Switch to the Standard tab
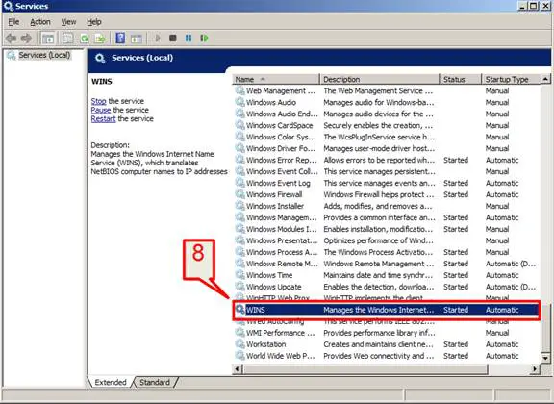This screenshot has width=554, height=404. (x=155, y=382)
